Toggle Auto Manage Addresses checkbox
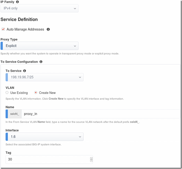This screenshot has height=169, width=182. coord(3,29)
